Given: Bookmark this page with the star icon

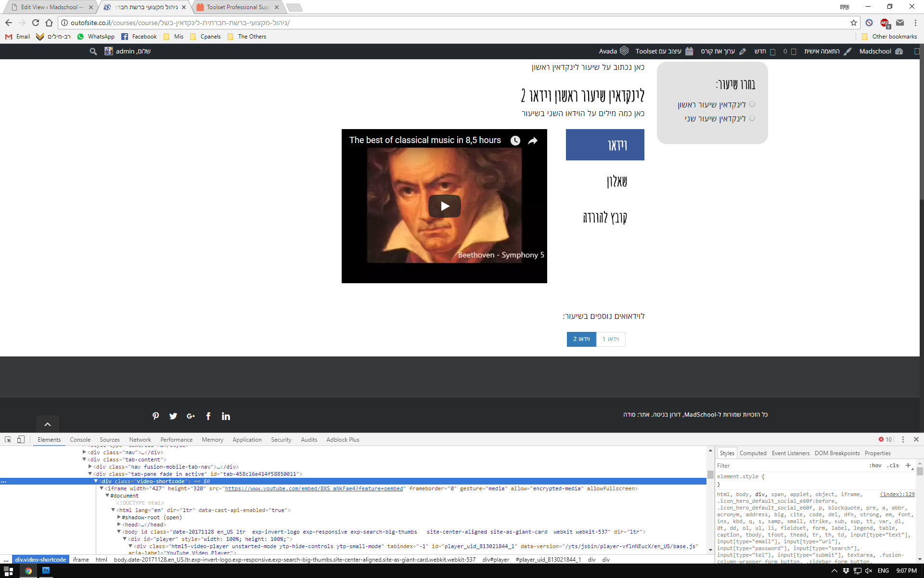Looking at the screenshot, I should (x=853, y=23).
